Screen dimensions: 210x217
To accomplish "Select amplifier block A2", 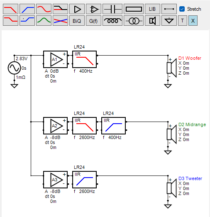I will coord(55,126).
